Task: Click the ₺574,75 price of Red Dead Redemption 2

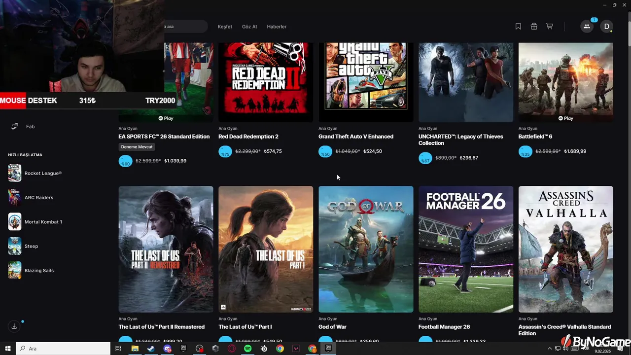Action: [273, 151]
